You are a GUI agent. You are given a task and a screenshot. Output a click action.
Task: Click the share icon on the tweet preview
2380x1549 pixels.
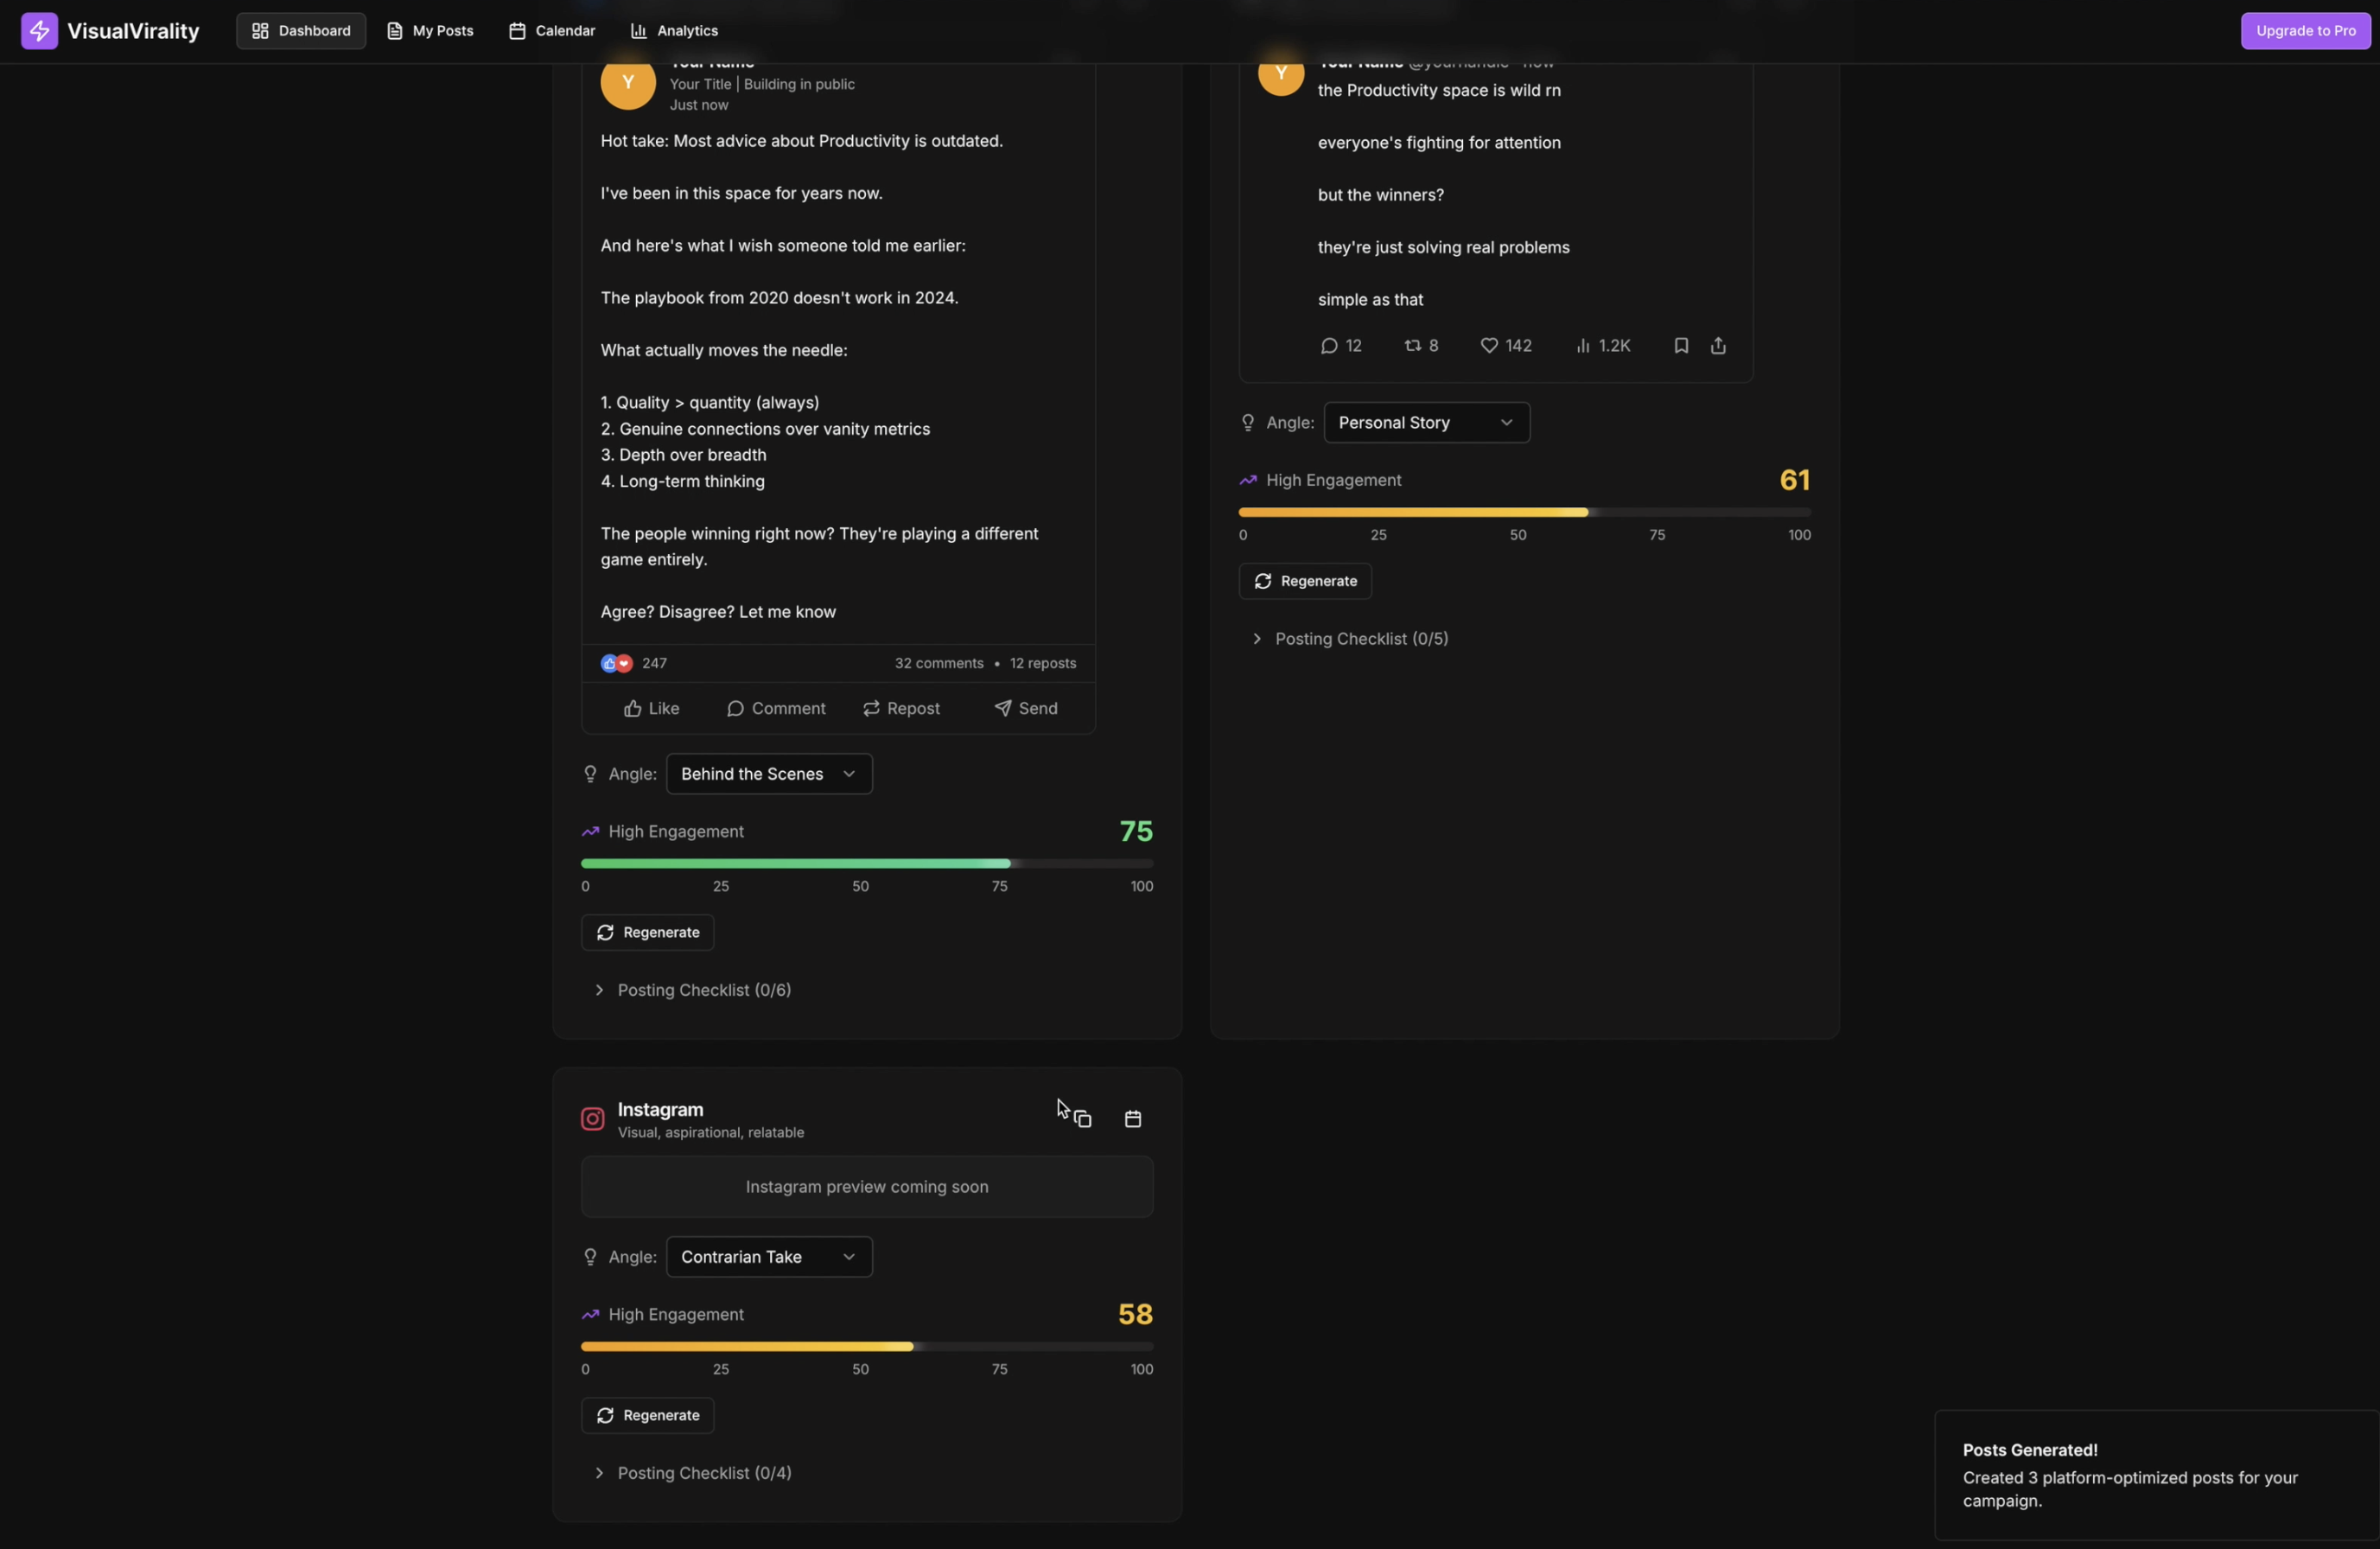1718,346
